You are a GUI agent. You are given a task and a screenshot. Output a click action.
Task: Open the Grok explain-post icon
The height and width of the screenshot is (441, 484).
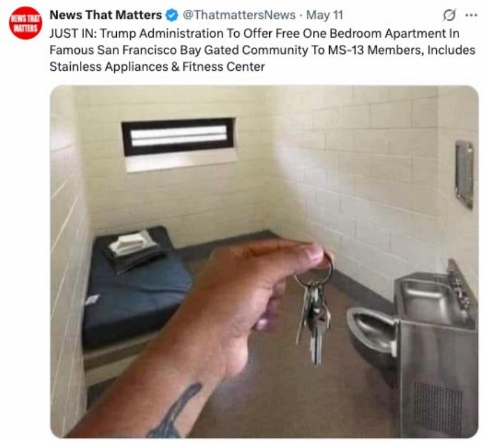point(449,15)
